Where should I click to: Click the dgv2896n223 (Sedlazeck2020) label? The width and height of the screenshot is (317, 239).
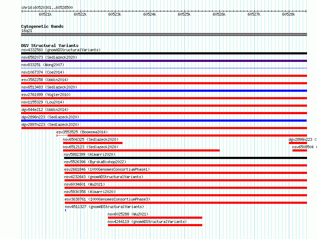[x=50, y=117]
